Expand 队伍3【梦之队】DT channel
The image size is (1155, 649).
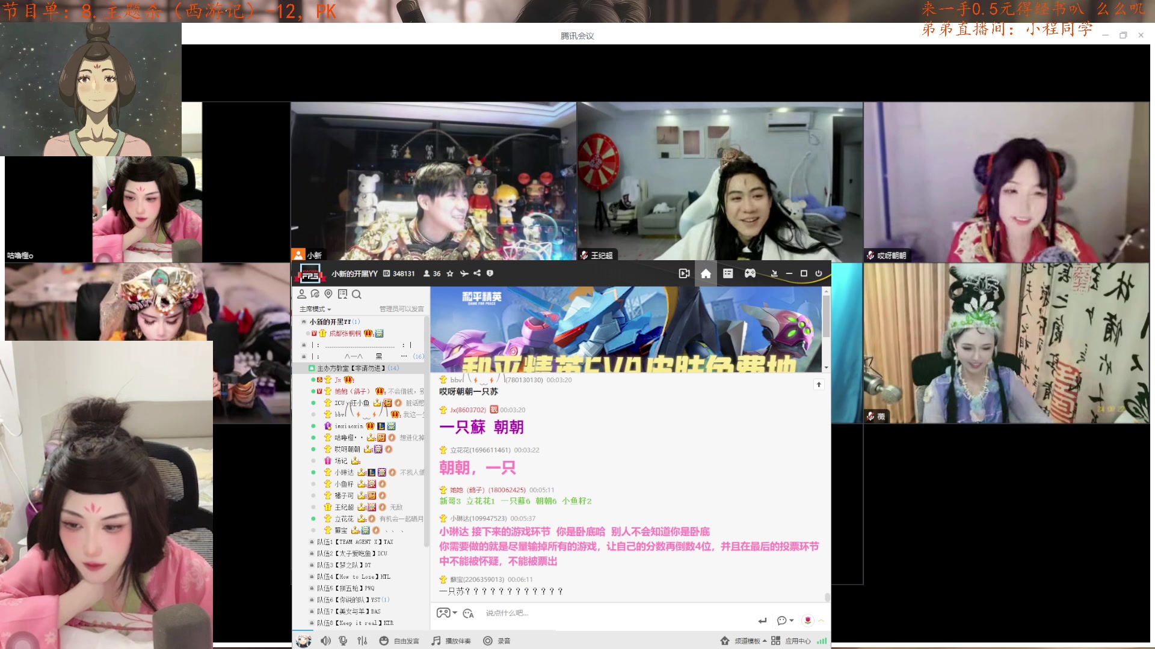tap(312, 565)
